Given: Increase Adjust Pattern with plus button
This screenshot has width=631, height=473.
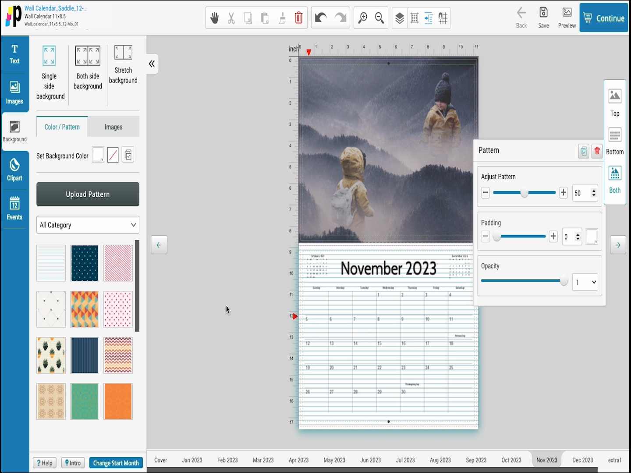Looking at the screenshot, I should pyautogui.click(x=564, y=192).
